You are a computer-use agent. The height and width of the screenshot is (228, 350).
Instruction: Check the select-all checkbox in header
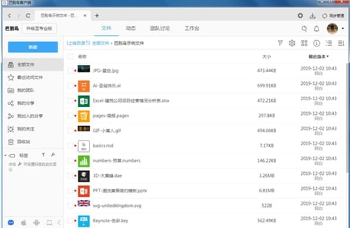point(70,56)
